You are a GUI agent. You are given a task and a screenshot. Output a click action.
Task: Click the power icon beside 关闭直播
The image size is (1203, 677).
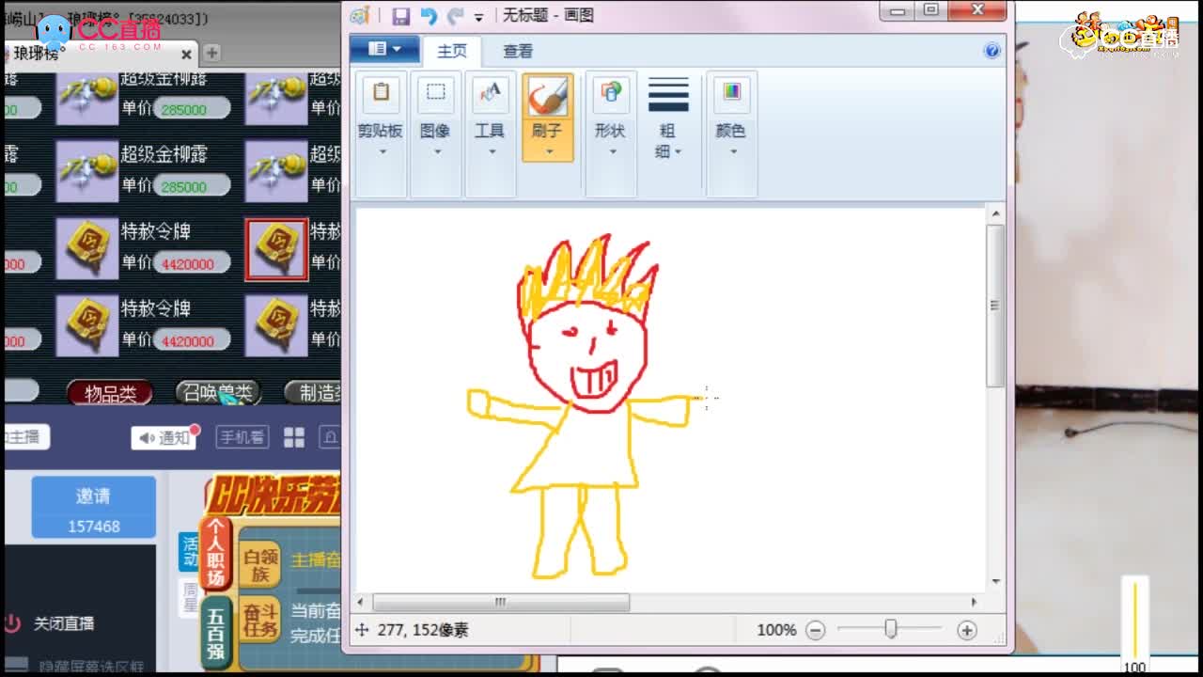(12, 623)
